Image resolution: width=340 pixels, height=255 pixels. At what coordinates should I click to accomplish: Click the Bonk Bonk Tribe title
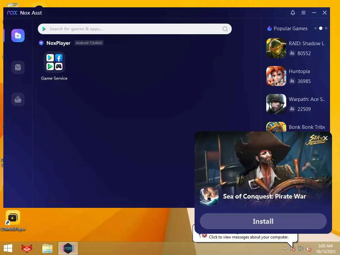pos(307,127)
